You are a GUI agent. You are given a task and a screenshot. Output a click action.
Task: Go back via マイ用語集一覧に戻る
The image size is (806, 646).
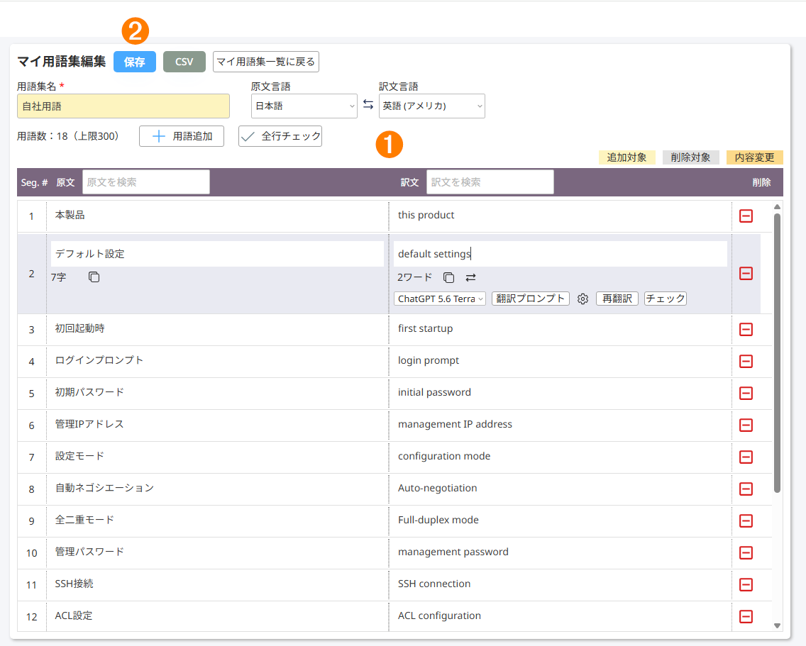click(x=266, y=62)
